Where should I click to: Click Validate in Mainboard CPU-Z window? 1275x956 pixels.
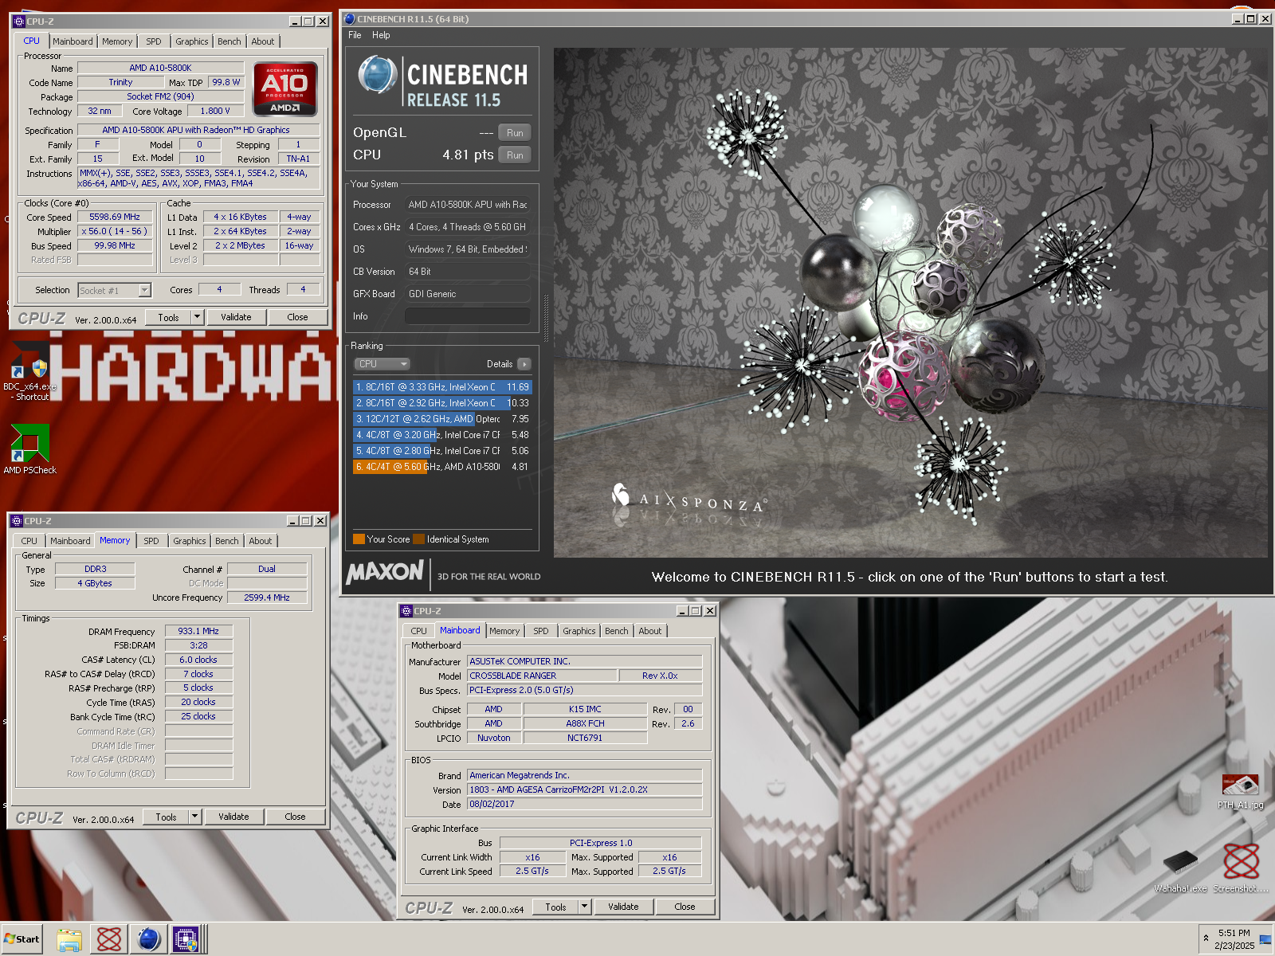[623, 907]
